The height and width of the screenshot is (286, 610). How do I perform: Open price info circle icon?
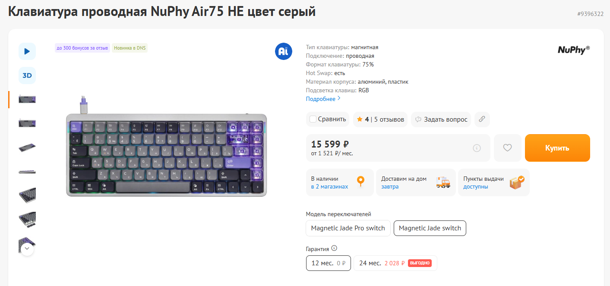pyautogui.click(x=477, y=148)
